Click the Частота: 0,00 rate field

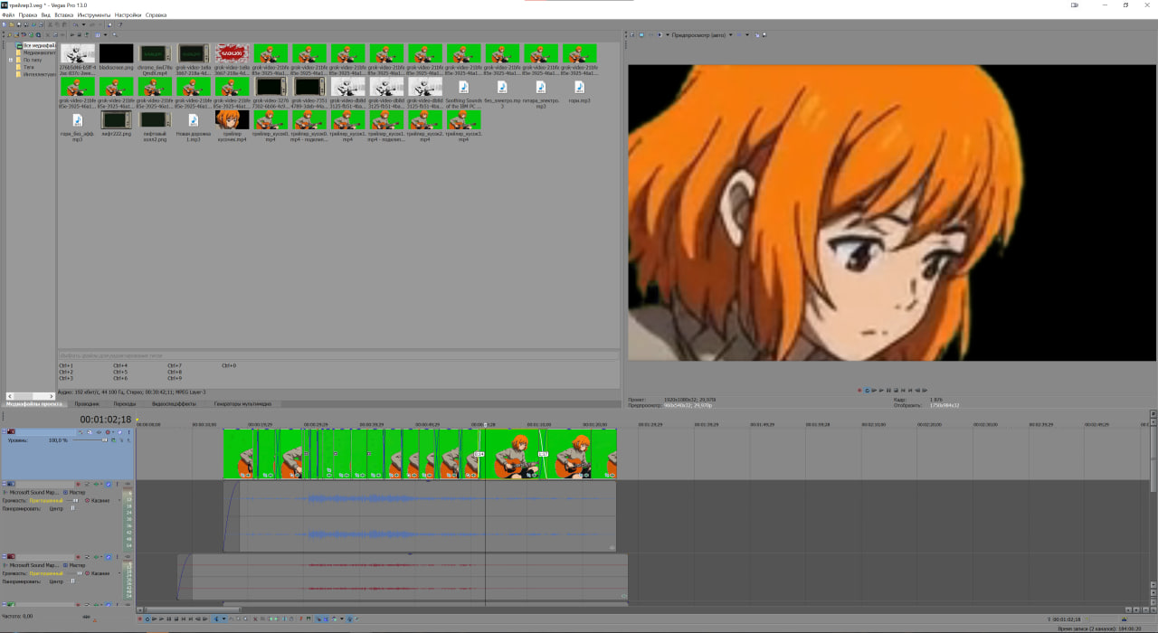[16, 616]
